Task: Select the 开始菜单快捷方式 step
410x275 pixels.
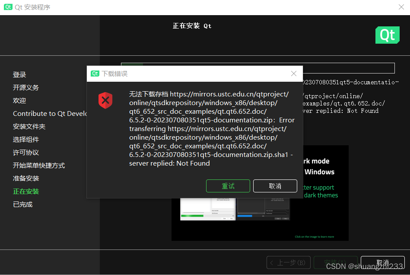Action: (x=39, y=165)
